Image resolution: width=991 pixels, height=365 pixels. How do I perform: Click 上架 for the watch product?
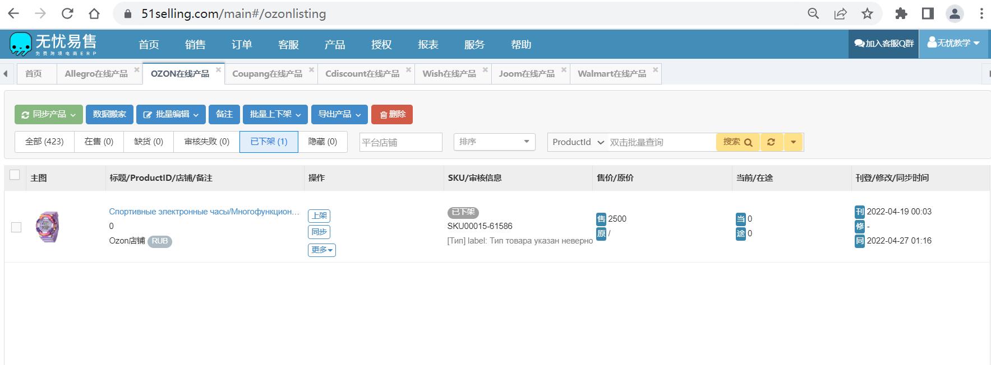pyautogui.click(x=319, y=216)
